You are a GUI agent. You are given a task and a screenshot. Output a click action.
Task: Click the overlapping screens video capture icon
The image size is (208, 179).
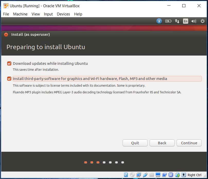click(164, 175)
